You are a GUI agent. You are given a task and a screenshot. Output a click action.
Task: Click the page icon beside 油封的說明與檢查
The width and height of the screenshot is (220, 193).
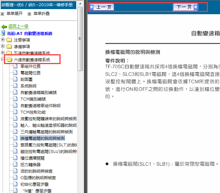pos(15,171)
